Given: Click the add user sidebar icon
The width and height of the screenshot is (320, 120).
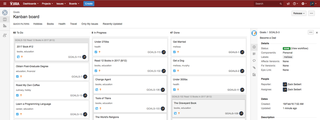Looking at the screenshot, I should (5, 35).
